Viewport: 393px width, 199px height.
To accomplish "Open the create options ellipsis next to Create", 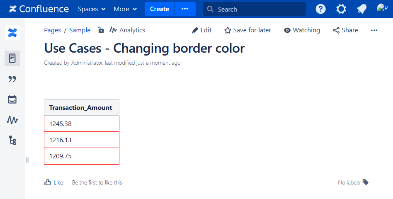I will point(185,9).
